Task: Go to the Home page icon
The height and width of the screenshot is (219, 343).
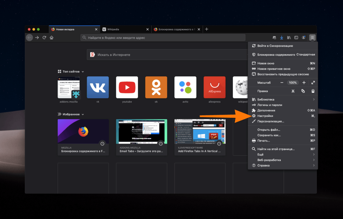Action: pos(51,37)
